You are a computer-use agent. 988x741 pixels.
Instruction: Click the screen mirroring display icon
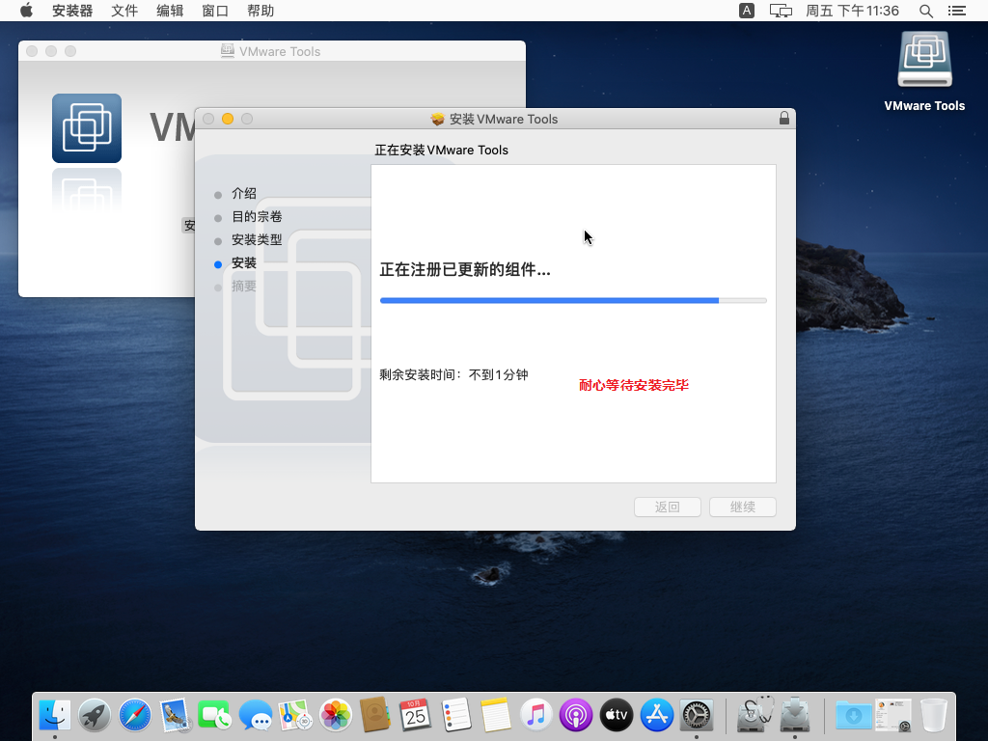(781, 11)
